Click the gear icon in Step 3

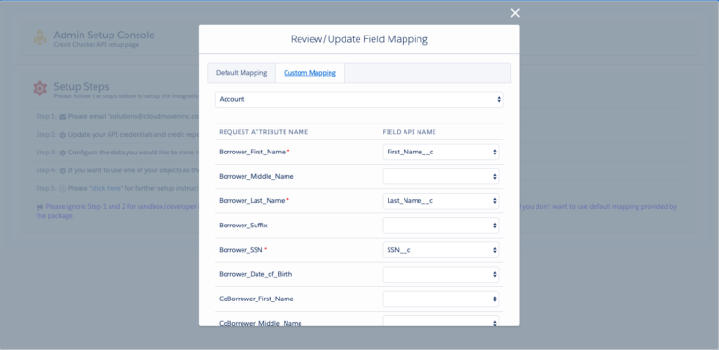click(x=63, y=153)
